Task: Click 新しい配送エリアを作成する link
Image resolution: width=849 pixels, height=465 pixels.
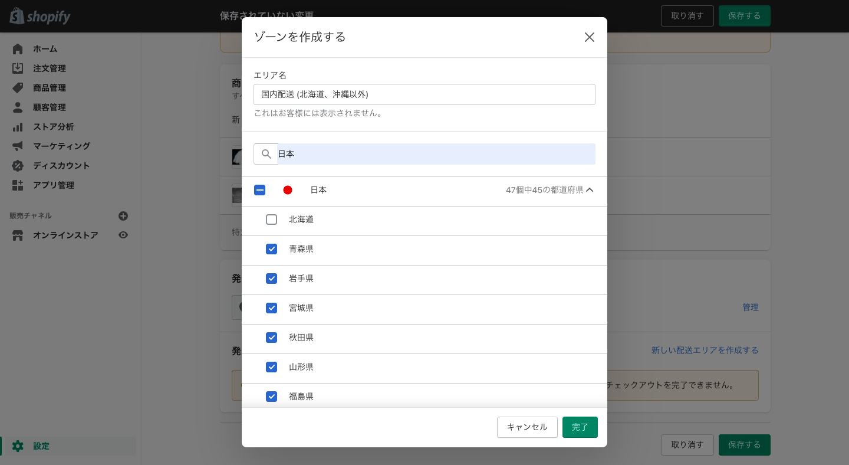Action: pos(705,351)
